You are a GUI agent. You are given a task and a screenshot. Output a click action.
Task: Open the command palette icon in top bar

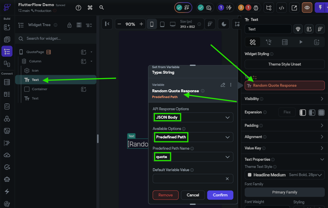(x=90, y=8)
